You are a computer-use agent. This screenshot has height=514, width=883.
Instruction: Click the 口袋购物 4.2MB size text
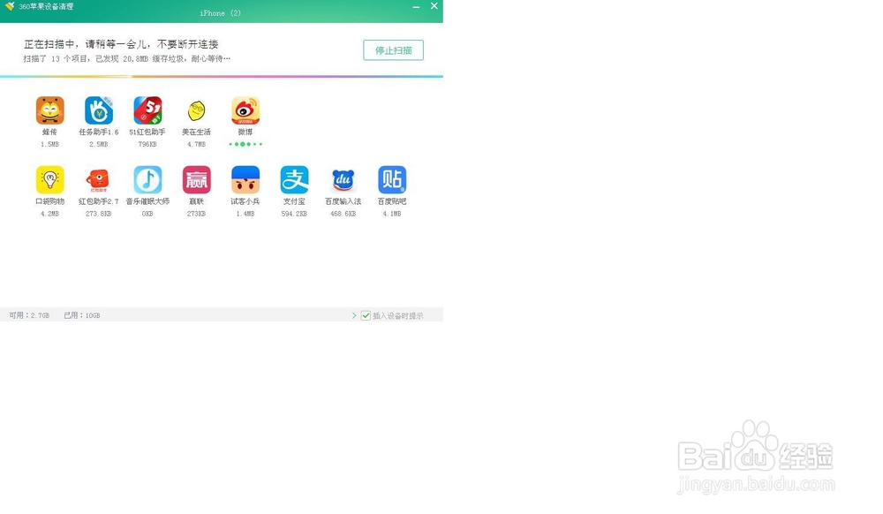(49, 214)
